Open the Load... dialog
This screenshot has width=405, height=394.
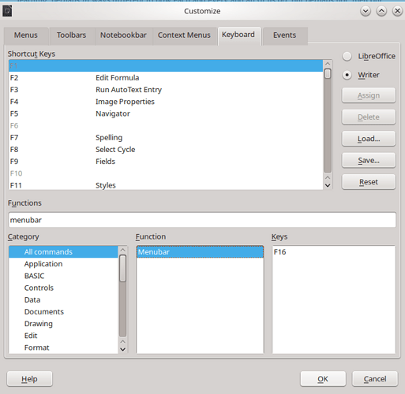369,139
